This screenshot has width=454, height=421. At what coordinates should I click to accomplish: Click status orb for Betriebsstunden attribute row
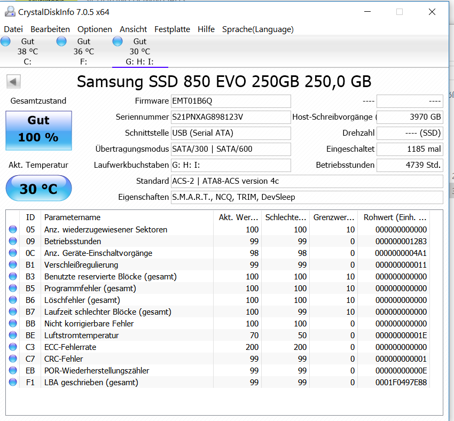click(13, 241)
